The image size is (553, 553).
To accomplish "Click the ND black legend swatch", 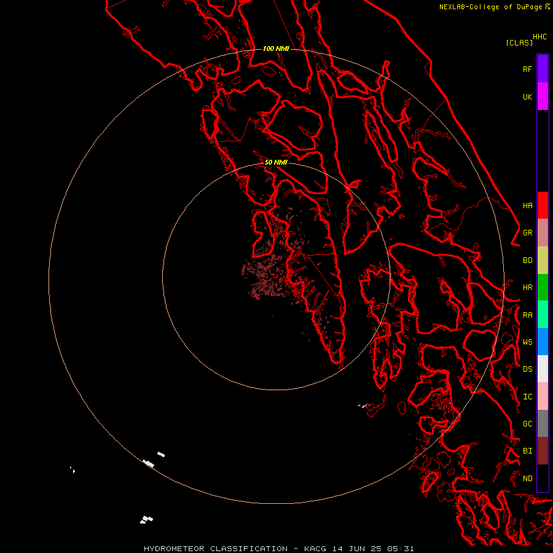I will 543,478.
